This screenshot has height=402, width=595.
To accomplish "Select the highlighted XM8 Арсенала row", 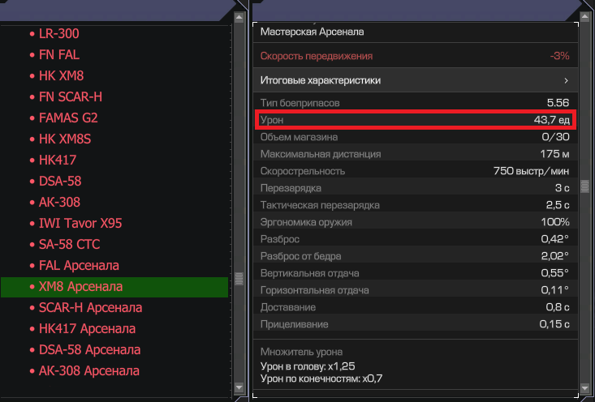I will tap(114, 287).
